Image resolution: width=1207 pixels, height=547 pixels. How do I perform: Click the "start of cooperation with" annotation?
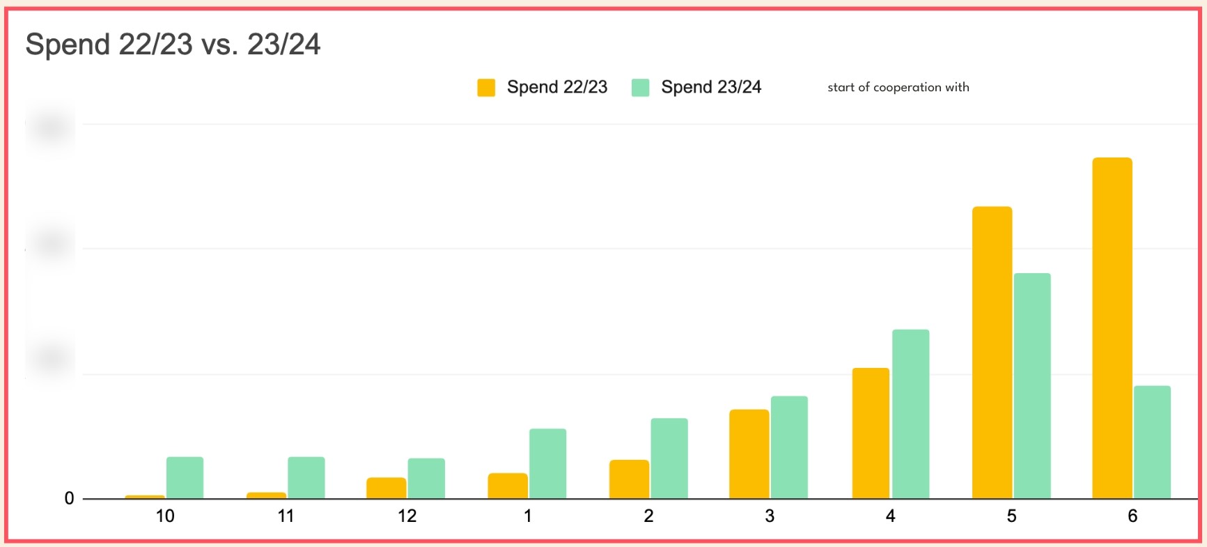898,87
